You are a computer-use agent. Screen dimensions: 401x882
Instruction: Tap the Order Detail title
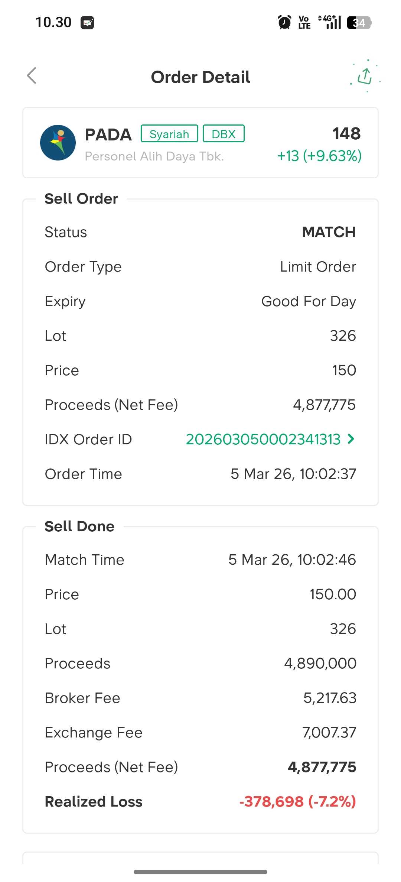click(x=200, y=77)
